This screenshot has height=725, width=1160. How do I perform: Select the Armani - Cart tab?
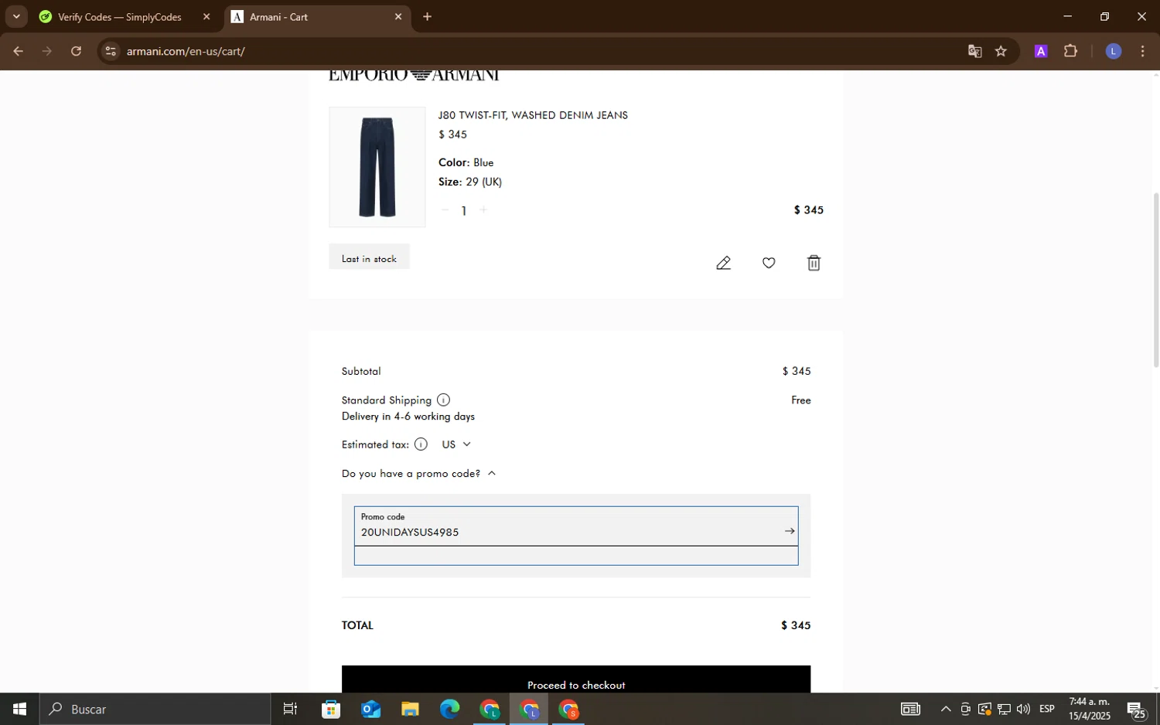[317, 16]
